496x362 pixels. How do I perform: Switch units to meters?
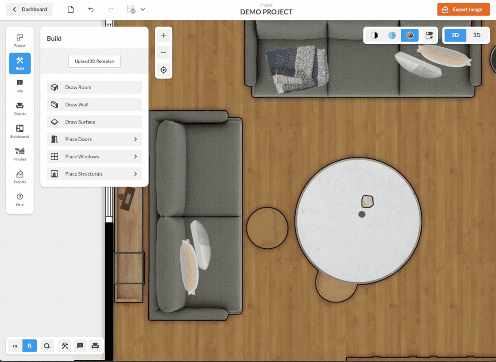15,346
